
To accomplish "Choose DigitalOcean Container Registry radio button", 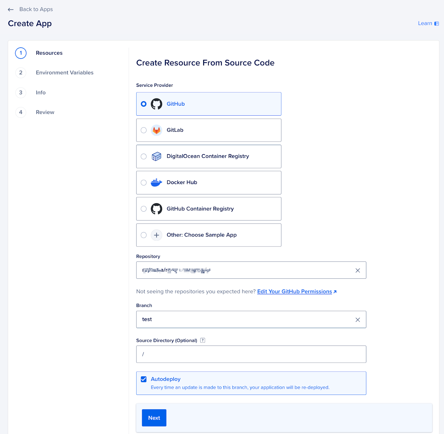I will coord(143,156).
